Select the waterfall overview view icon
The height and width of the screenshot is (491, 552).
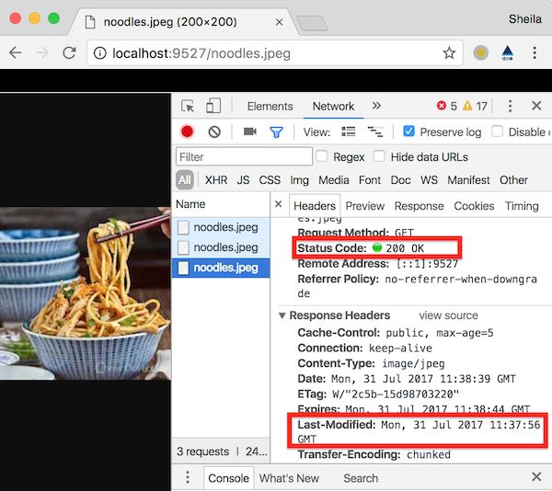pyautogui.click(x=375, y=131)
